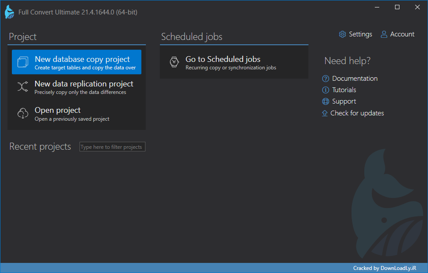Open the Documentation link
This screenshot has height=273, width=428.
[355, 79]
